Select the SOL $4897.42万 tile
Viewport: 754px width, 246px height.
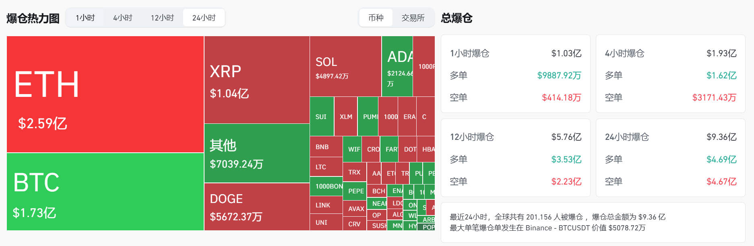(345, 66)
